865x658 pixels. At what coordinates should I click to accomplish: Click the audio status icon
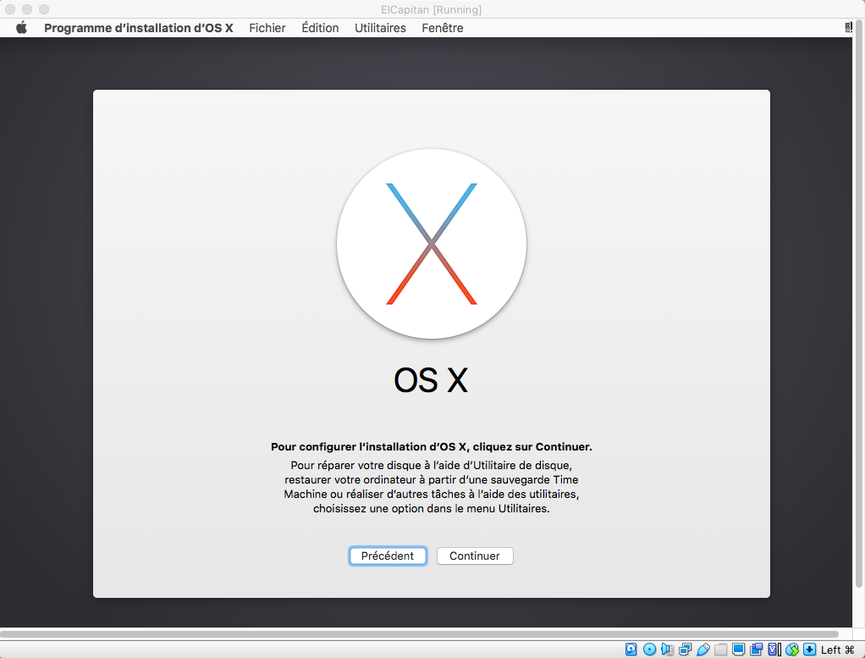(667, 650)
